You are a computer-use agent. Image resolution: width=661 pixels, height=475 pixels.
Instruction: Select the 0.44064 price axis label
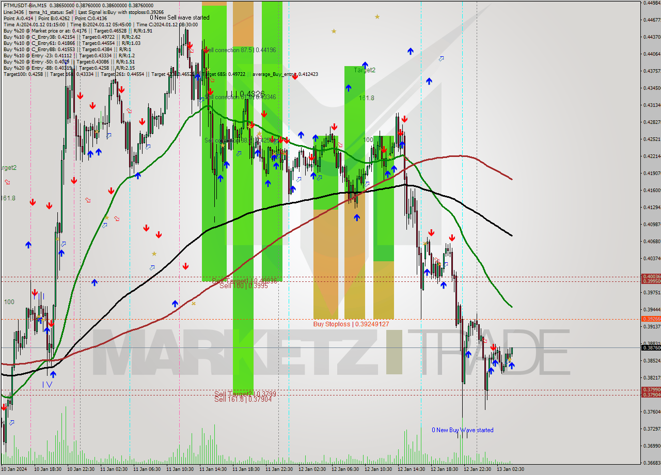(652, 54)
